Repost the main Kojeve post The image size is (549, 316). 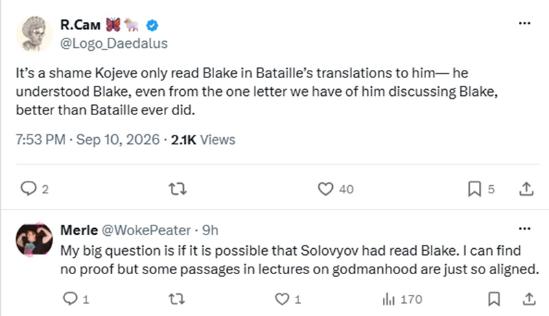coord(178,189)
